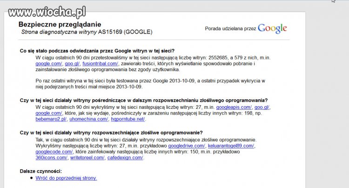This screenshot has height=188, width=349.
Task: Click heading 'witryny rozpowszechniające złośliwe oprogramowanie?'
Action: tap(111, 133)
